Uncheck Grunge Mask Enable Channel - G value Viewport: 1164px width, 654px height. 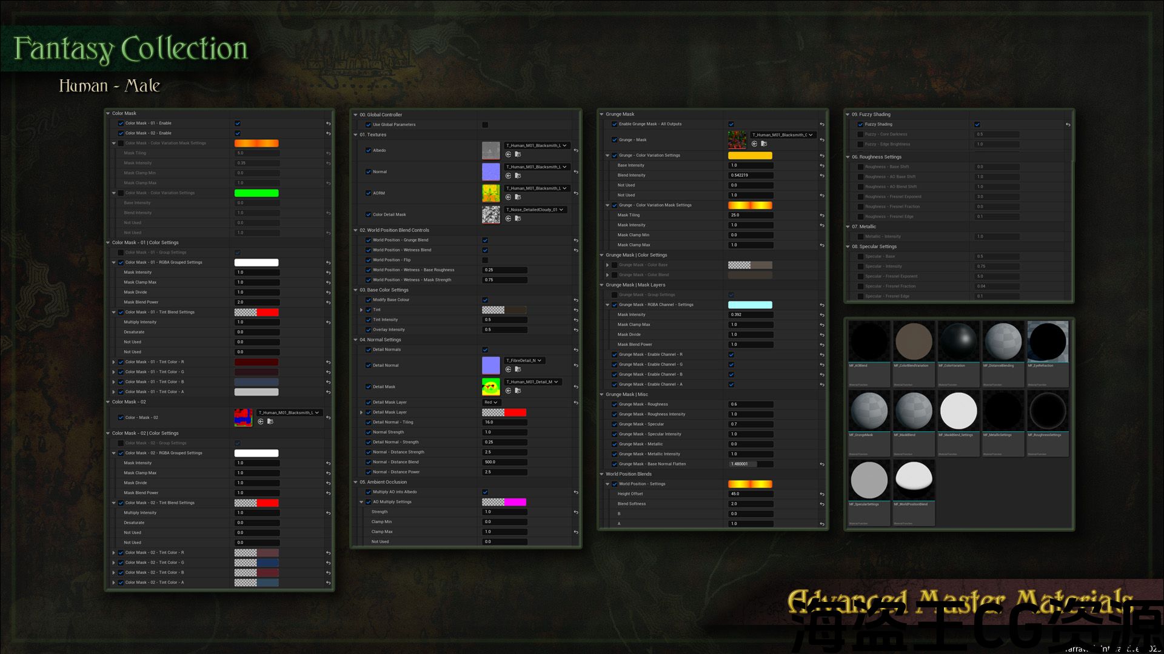[x=731, y=365]
